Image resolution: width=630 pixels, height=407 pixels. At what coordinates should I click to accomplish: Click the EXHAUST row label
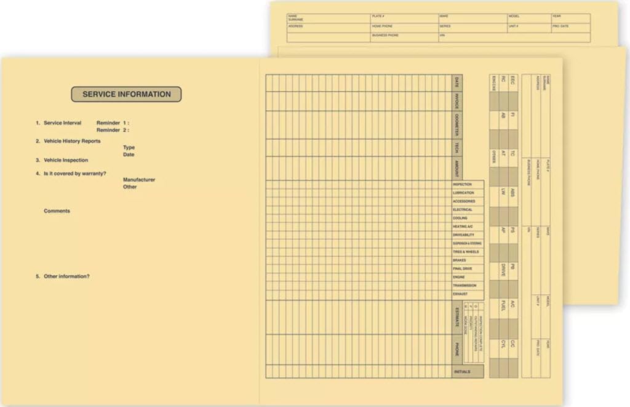[x=468, y=294]
